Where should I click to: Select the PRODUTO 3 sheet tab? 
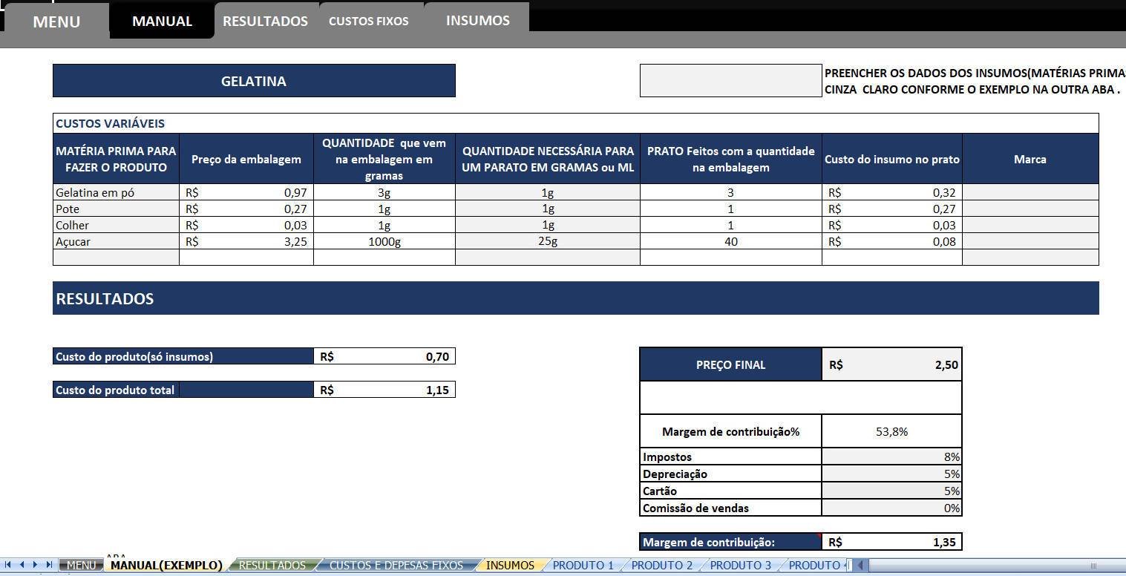tap(741, 566)
